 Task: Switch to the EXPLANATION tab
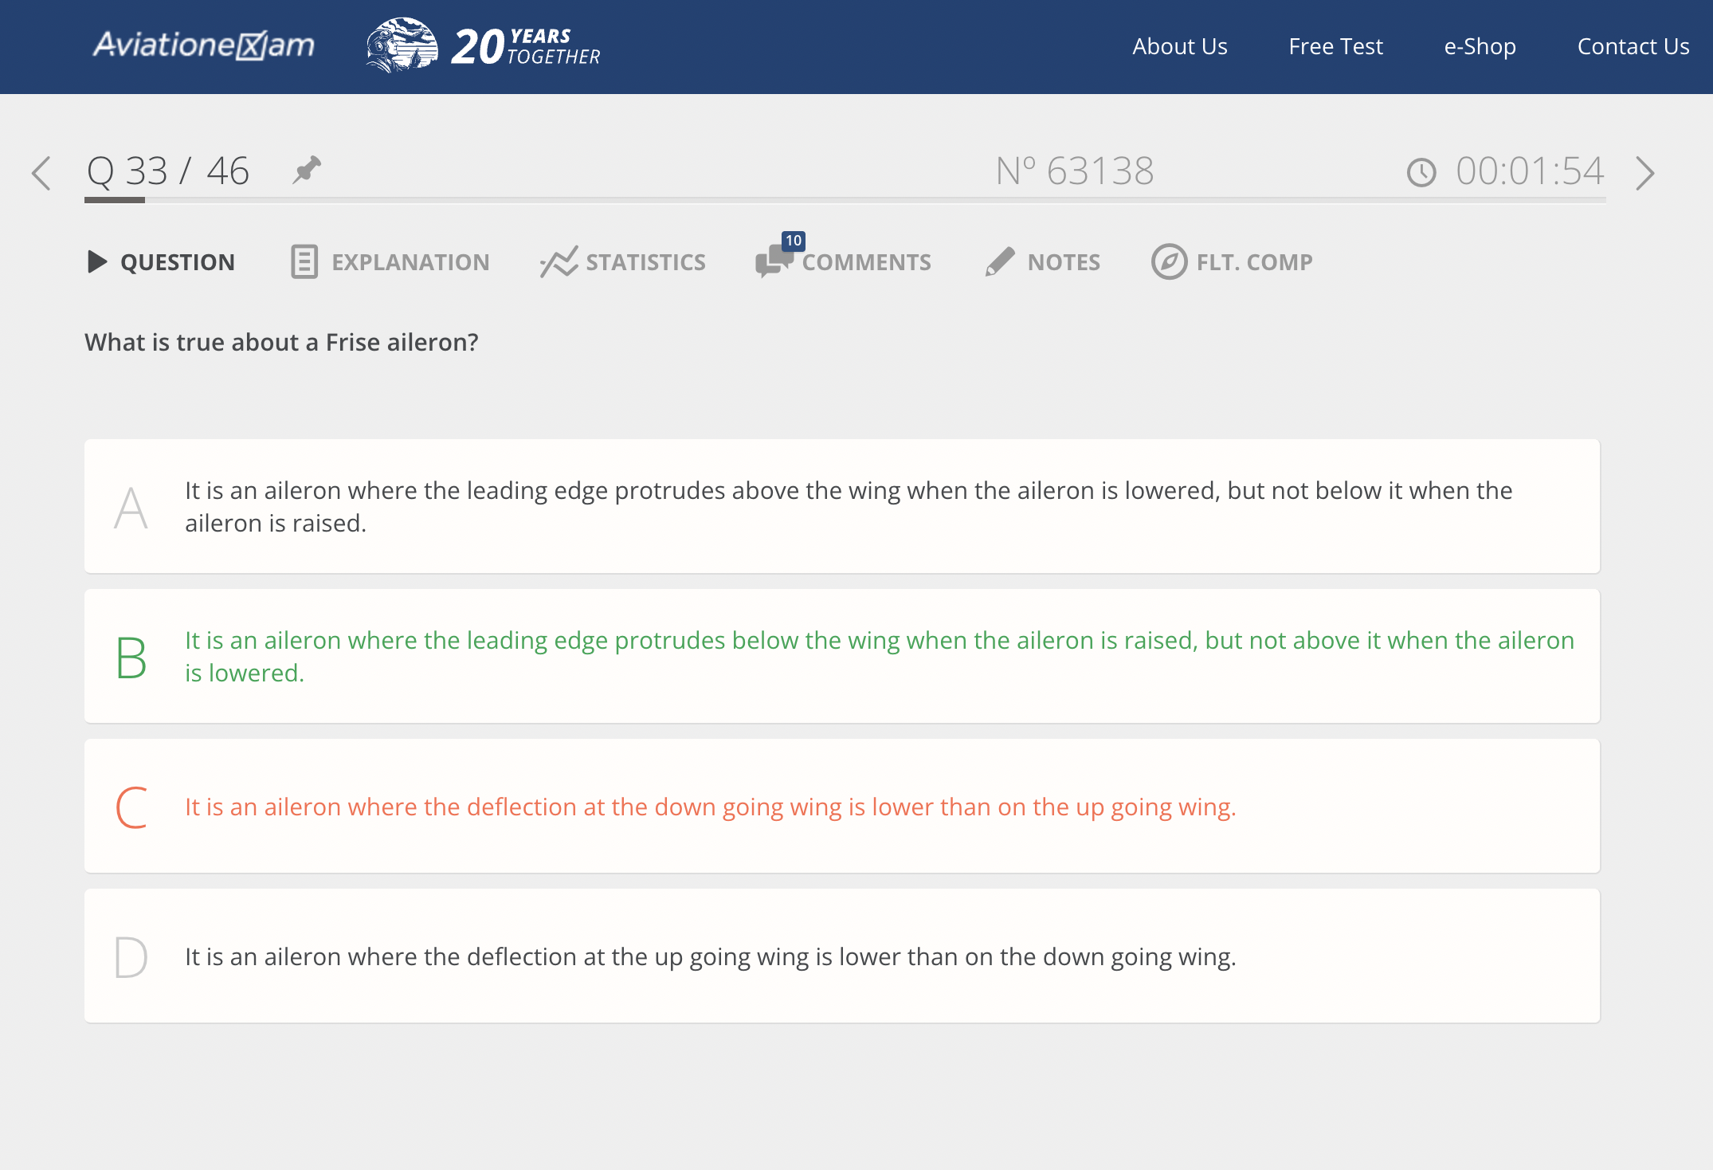pos(390,262)
